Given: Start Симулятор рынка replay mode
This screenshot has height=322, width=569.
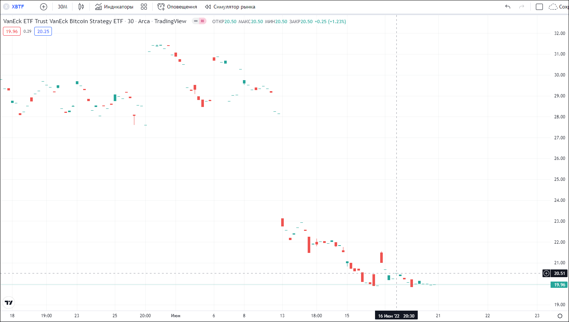Looking at the screenshot, I should tap(230, 7).
